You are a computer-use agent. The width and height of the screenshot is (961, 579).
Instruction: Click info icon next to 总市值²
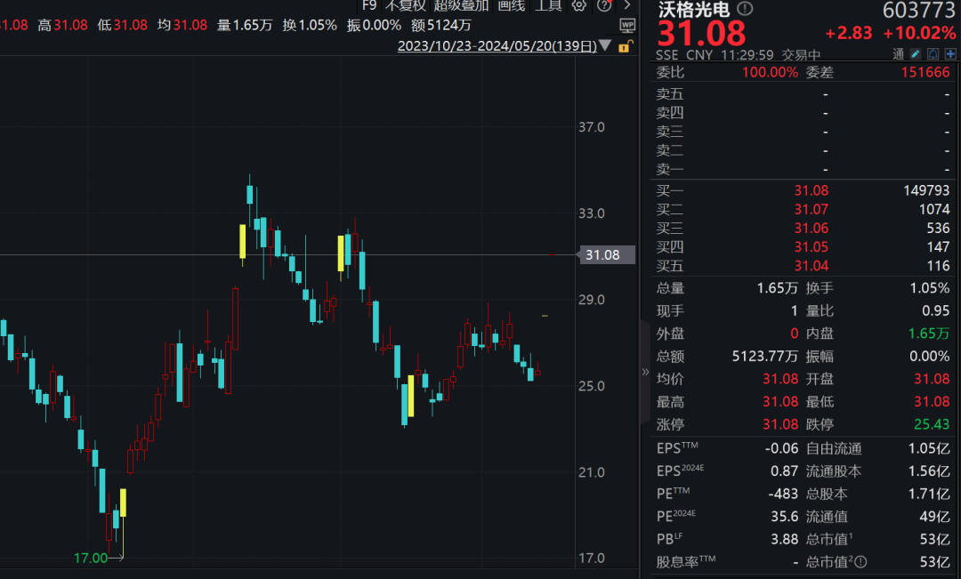pyautogui.click(x=860, y=562)
